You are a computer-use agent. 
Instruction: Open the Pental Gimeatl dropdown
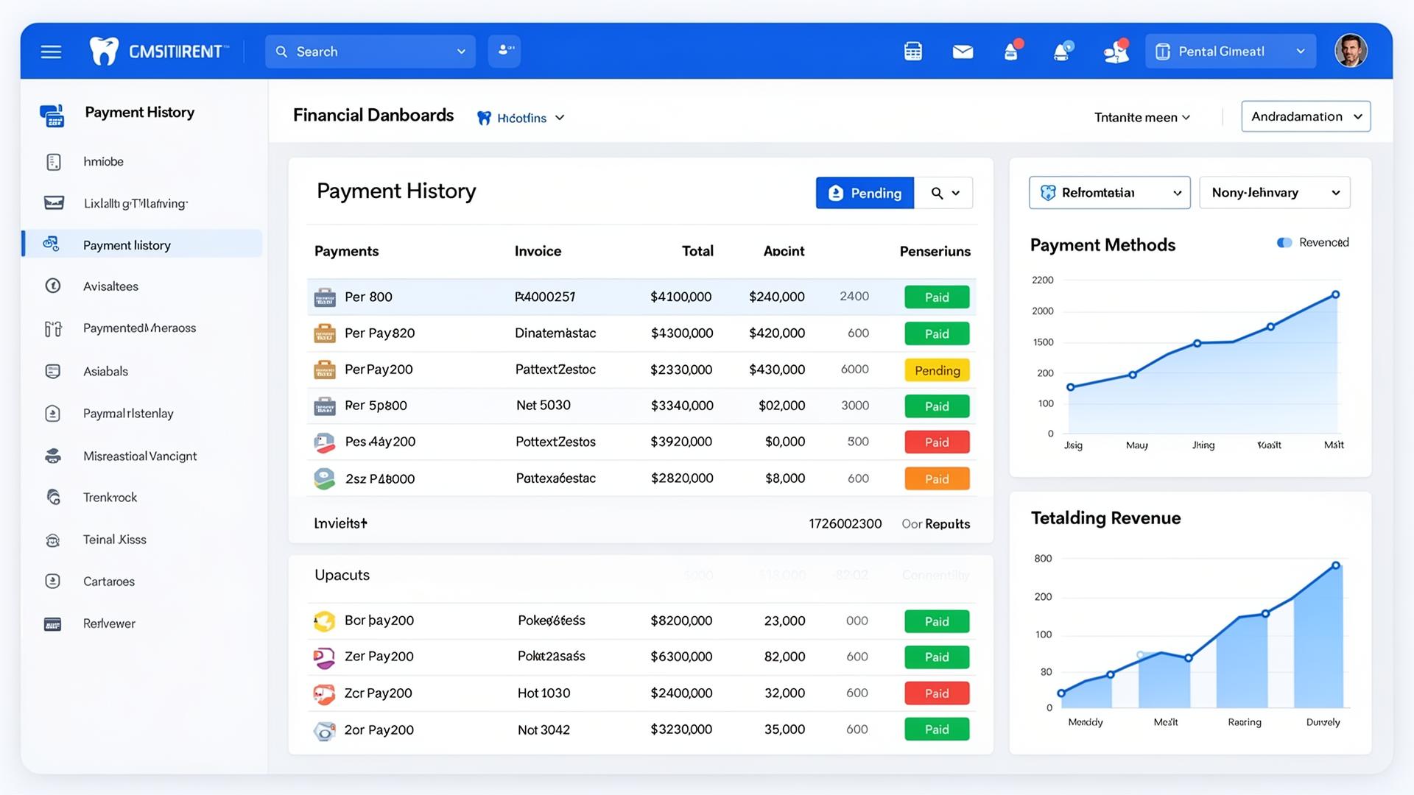pos(1230,51)
